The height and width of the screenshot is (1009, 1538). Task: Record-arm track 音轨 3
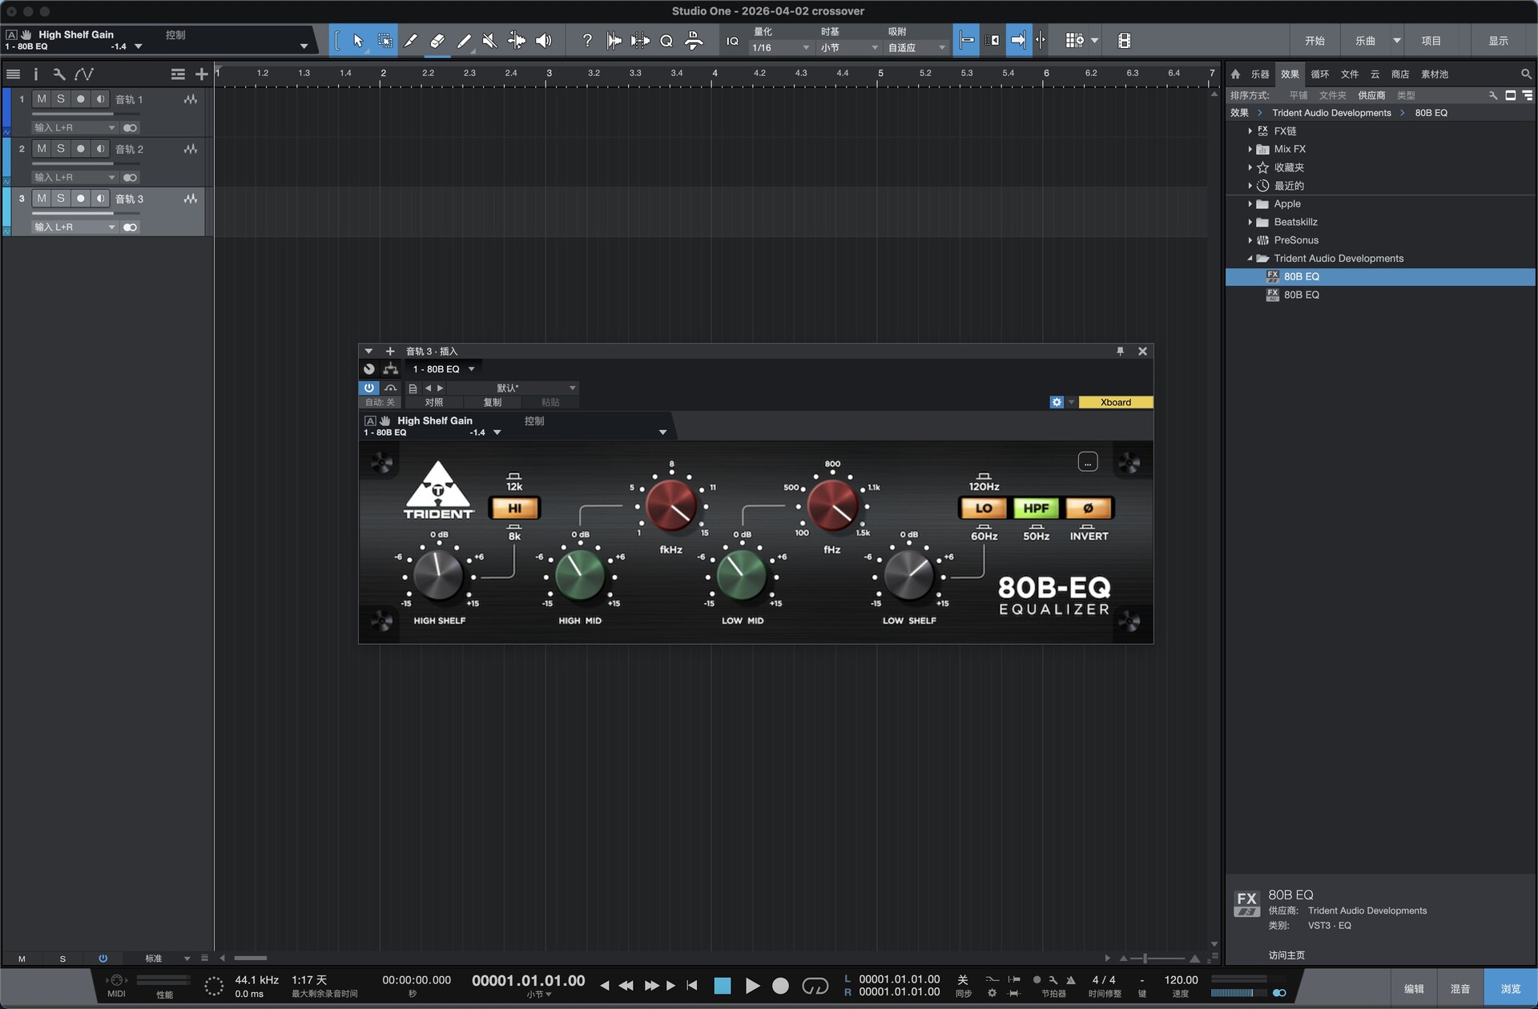coord(80,199)
